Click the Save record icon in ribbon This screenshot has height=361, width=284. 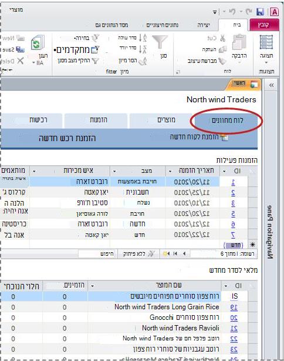click(x=20, y=49)
